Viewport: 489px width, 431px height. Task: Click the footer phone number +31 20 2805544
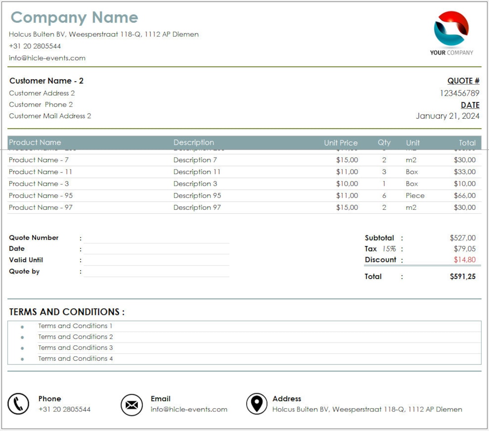point(64,409)
